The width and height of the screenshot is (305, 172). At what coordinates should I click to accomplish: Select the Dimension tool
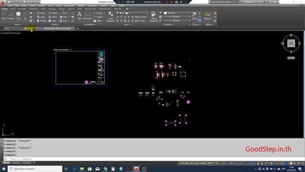click(88, 15)
